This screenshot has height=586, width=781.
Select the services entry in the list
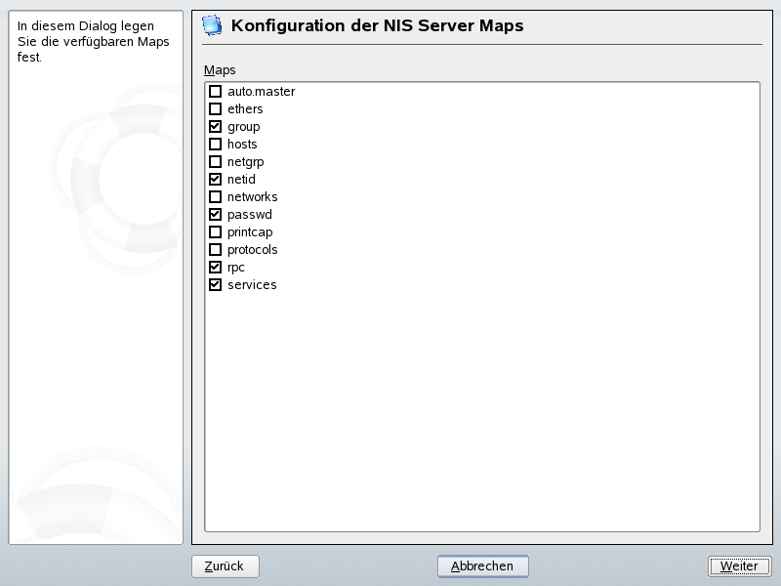pos(251,284)
